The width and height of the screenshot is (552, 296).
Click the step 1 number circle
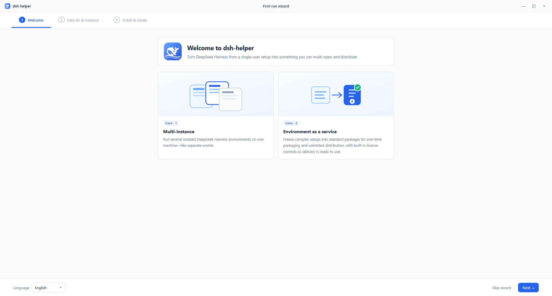22,20
